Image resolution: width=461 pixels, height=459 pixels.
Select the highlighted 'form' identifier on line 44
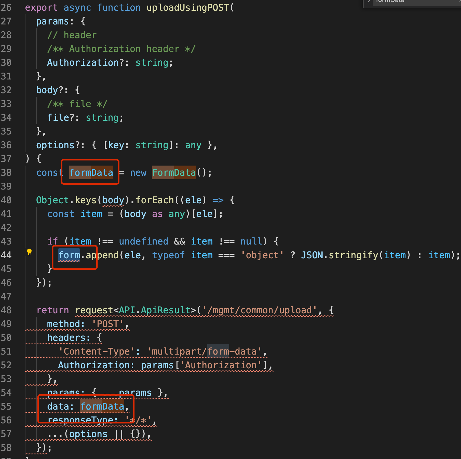[x=69, y=255]
